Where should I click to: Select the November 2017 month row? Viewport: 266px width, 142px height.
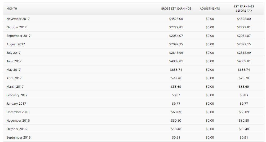[x=133, y=19]
